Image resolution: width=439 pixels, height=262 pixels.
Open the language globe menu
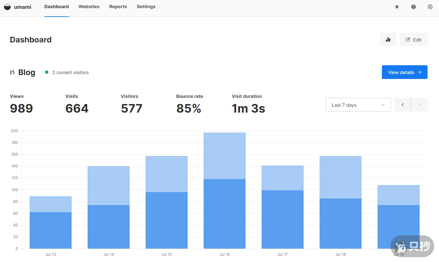click(414, 7)
